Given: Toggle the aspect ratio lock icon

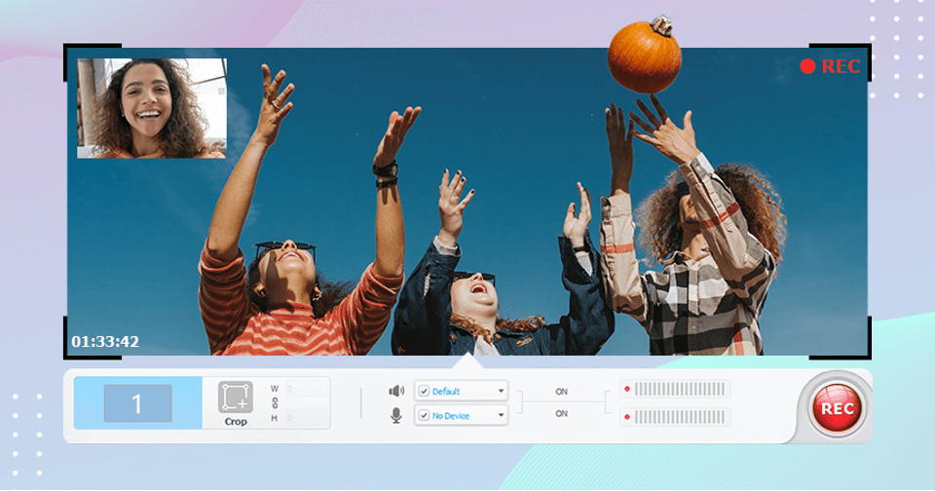Looking at the screenshot, I should 275,403.
